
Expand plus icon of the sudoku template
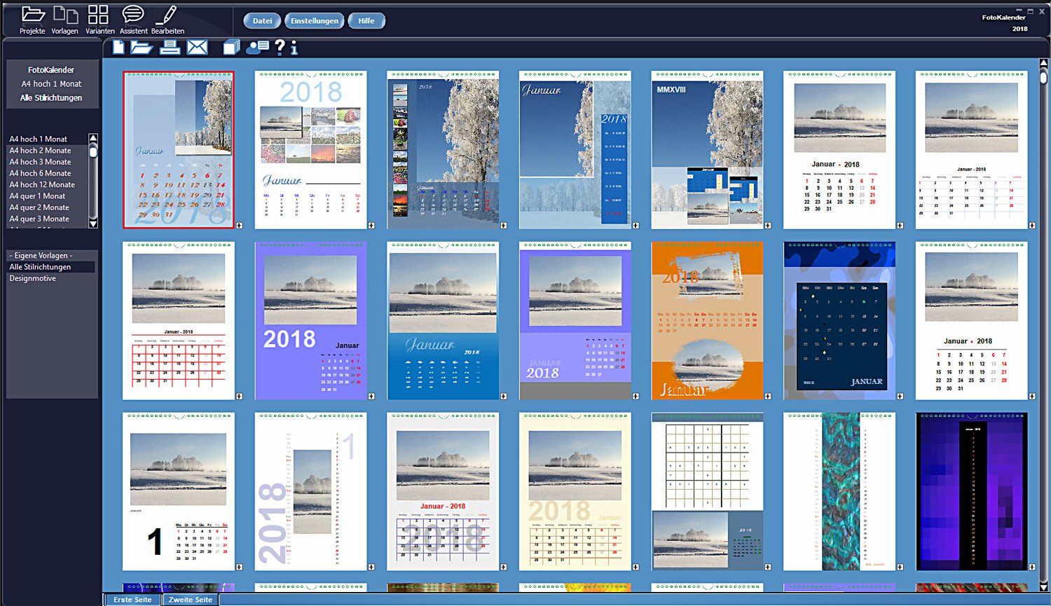coord(768,567)
